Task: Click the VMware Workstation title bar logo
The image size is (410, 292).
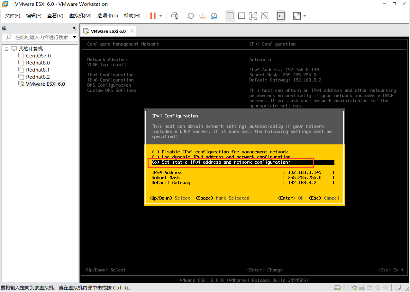Action: [5, 4]
